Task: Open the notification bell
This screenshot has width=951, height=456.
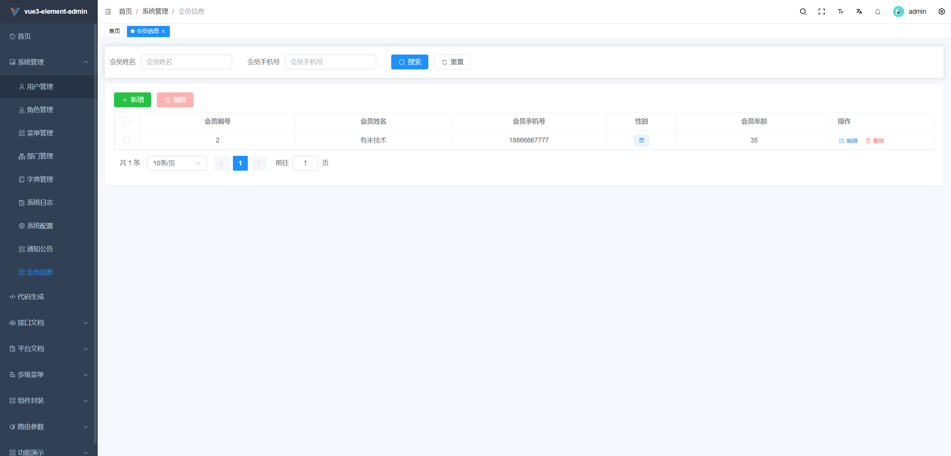Action: coord(877,12)
